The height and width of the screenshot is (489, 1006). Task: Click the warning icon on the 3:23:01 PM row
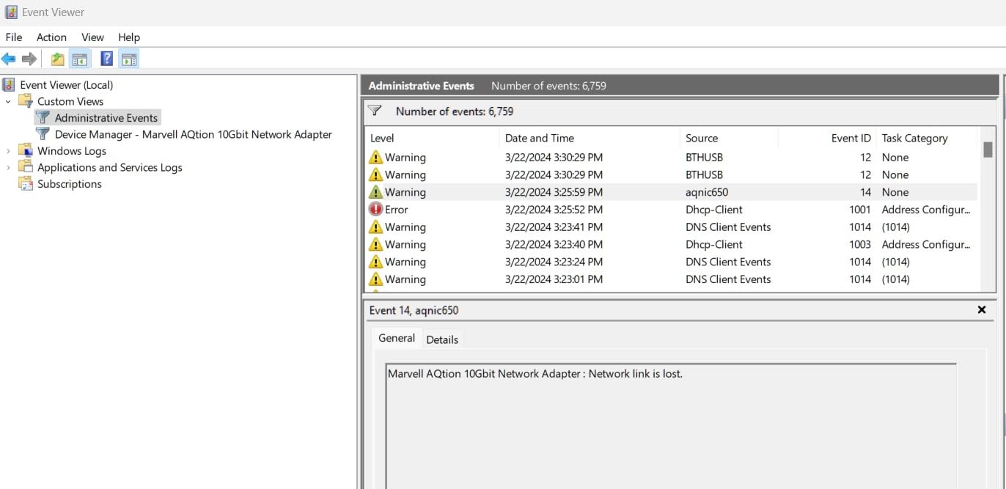(375, 279)
